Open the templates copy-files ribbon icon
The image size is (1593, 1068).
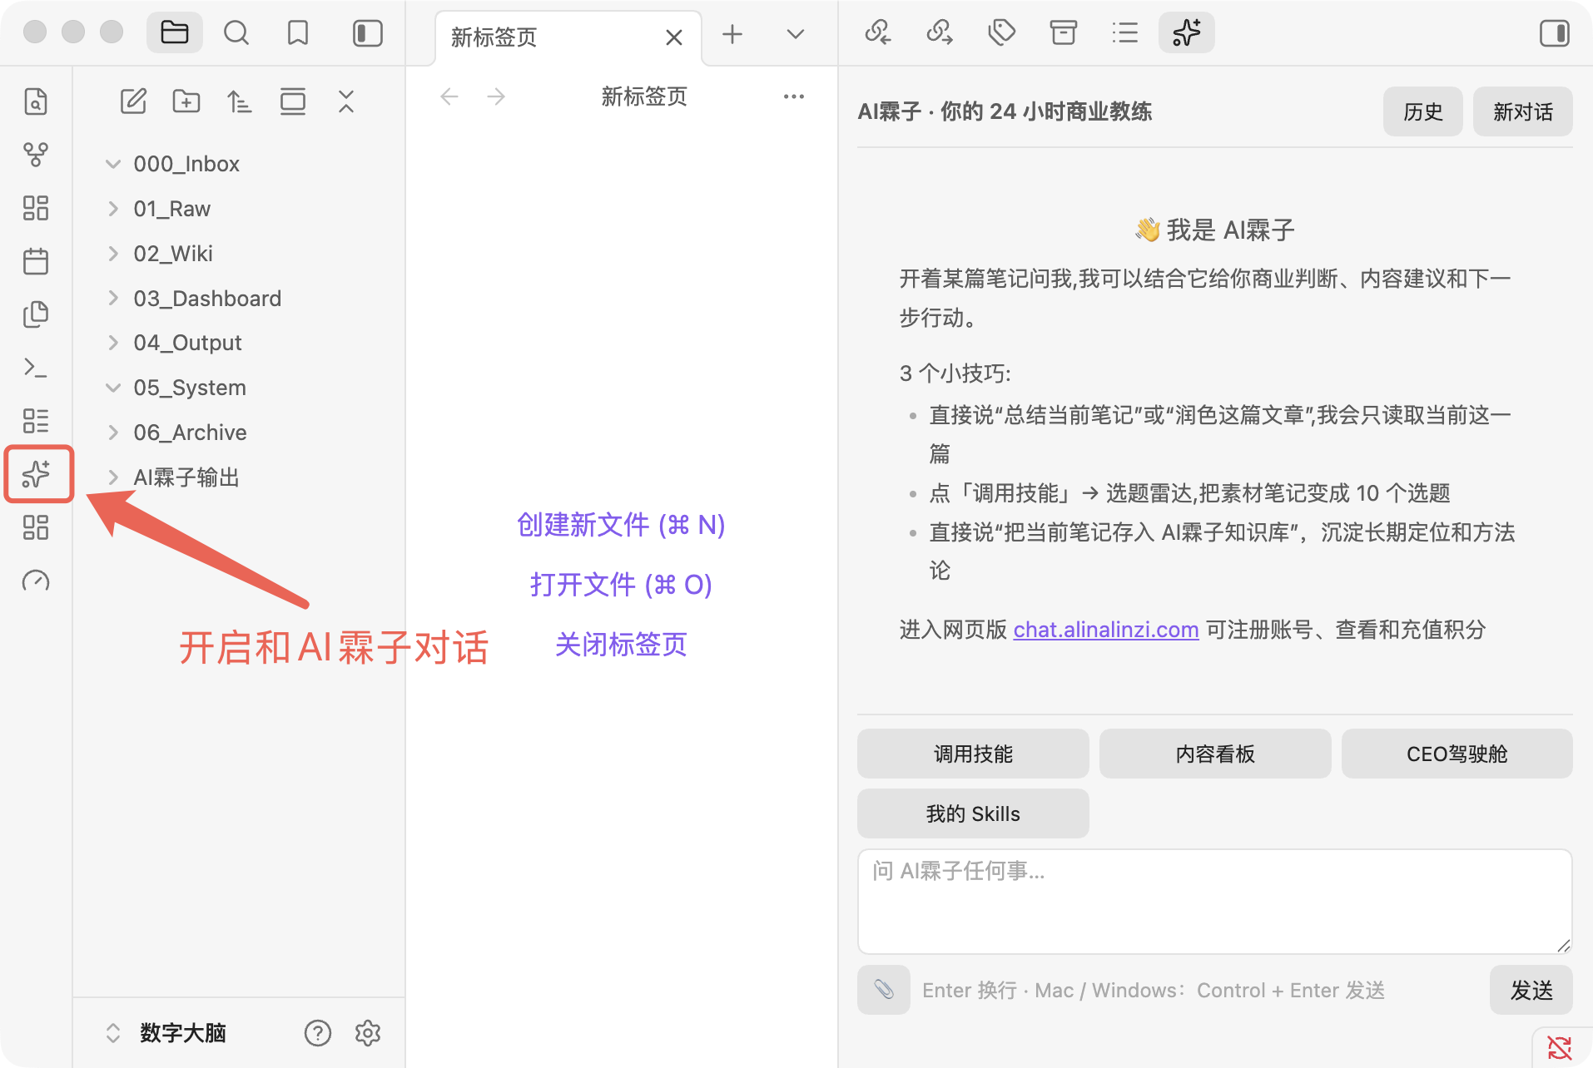point(36,314)
